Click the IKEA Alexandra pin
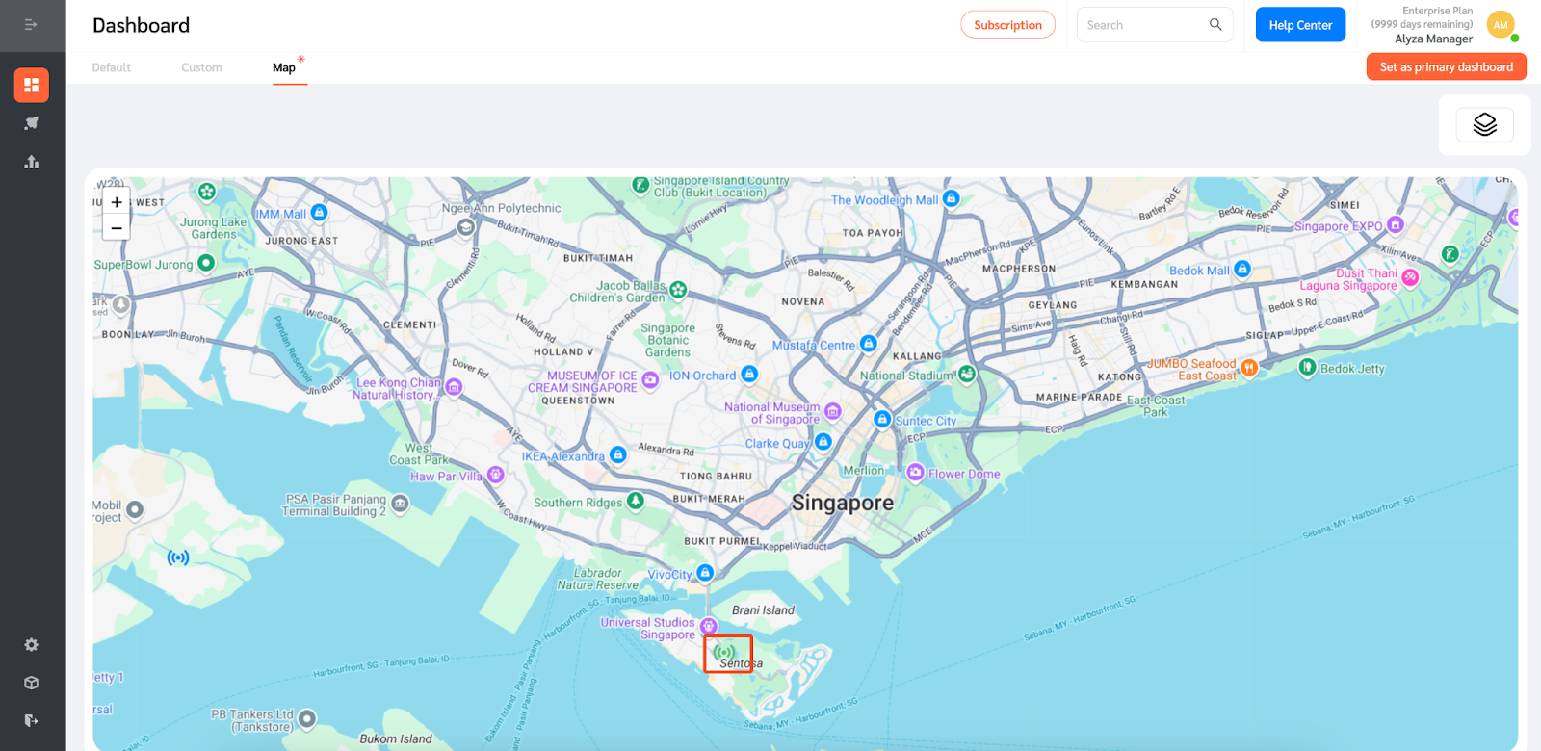This screenshot has height=751, width=1541. (x=618, y=454)
